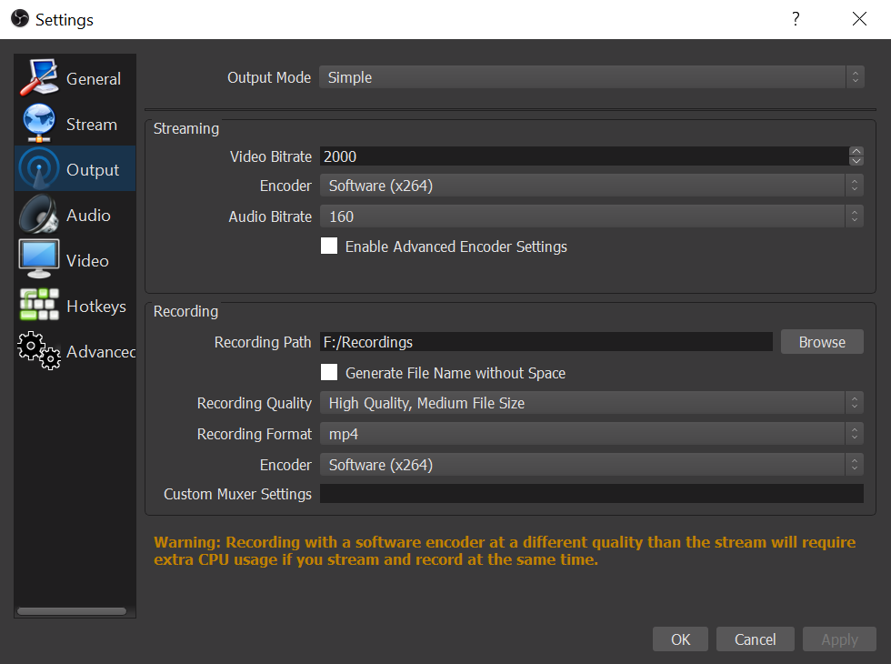The width and height of the screenshot is (891, 664).
Task: Increase Video Bitrate using the stepper
Action: click(856, 151)
